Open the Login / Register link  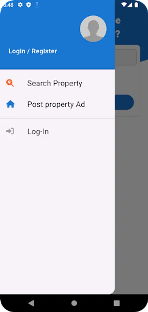click(33, 51)
